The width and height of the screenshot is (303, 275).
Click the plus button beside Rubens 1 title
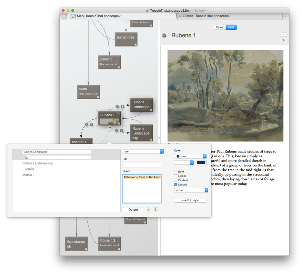284,35
